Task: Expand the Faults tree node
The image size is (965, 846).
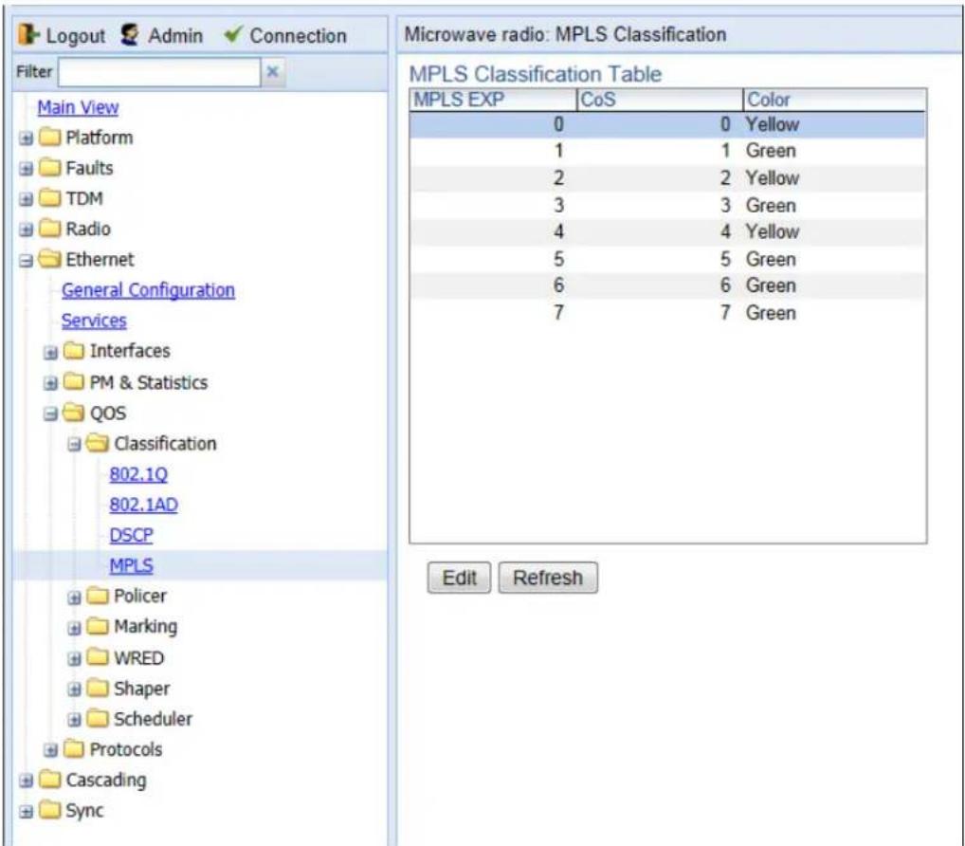Action: pos(26,169)
